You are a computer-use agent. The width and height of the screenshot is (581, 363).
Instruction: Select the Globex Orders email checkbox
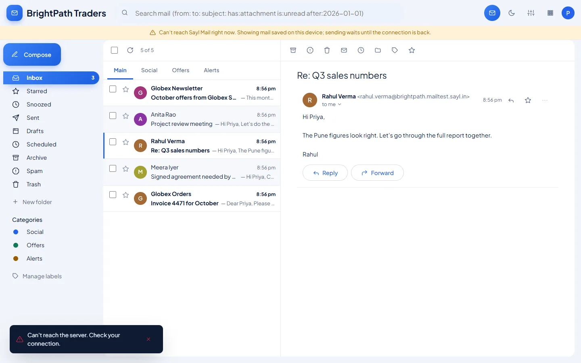[x=113, y=195]
